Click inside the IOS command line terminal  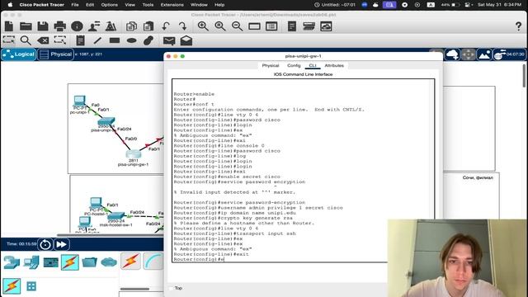[x=303, y=171]
